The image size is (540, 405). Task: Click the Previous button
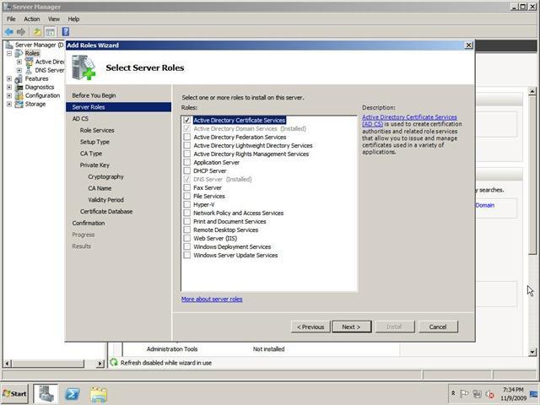click(310, 327)
